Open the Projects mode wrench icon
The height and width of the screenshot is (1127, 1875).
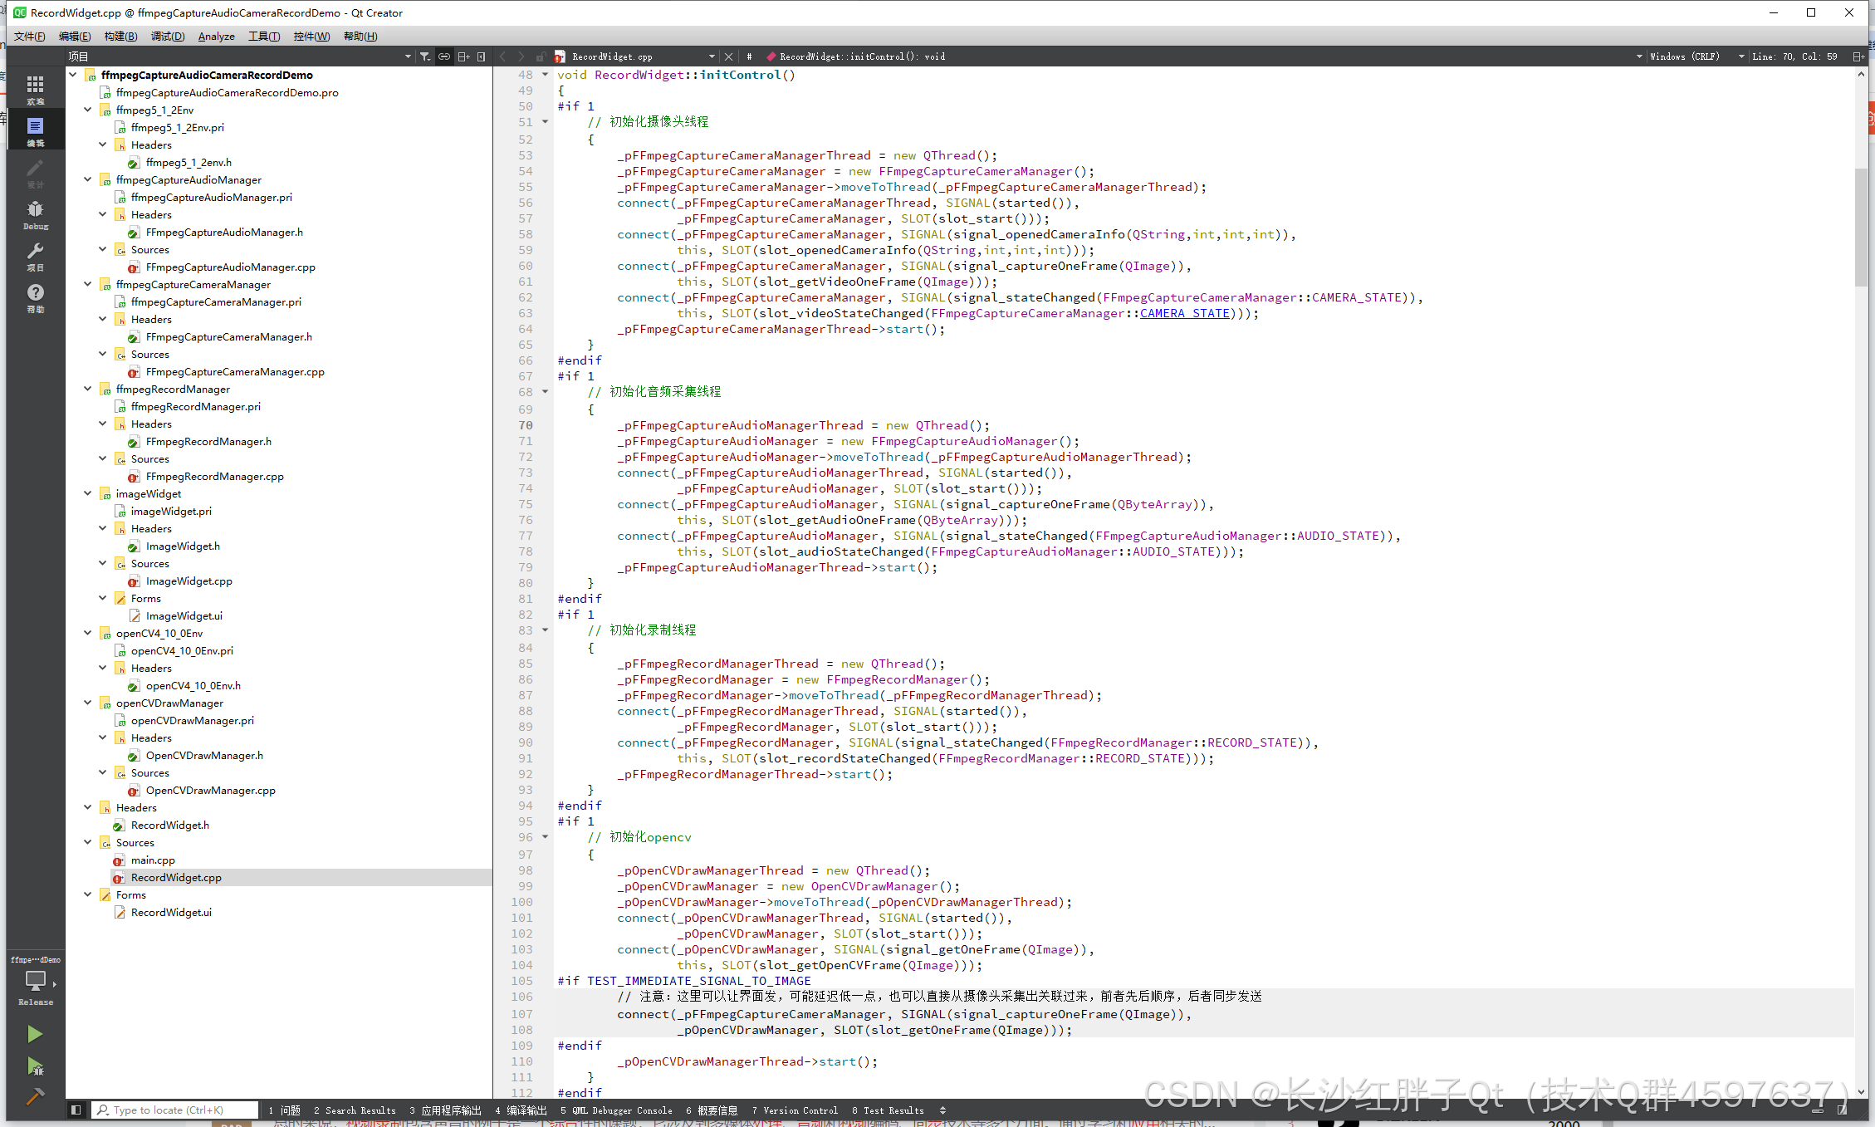(x=35, y=255)
